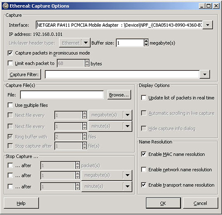Viewport: 222px width, 215px height.
Task: Focus the Buffer size value field
Action: tap(130, 43)
